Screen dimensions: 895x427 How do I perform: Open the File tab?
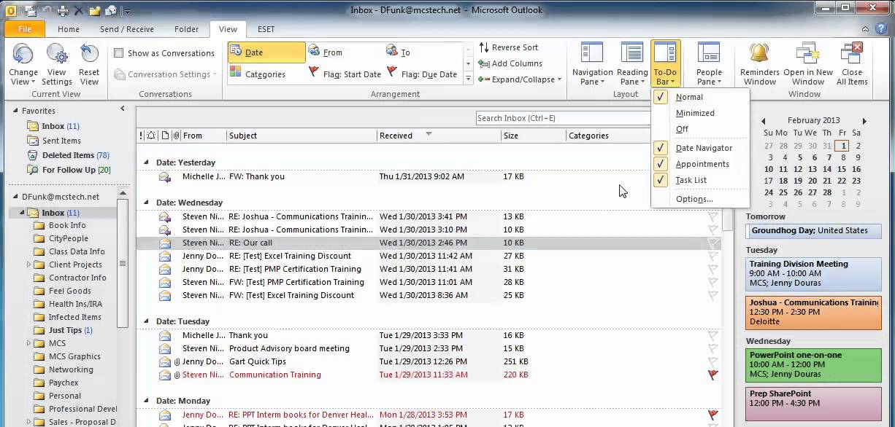click(25, 29)
